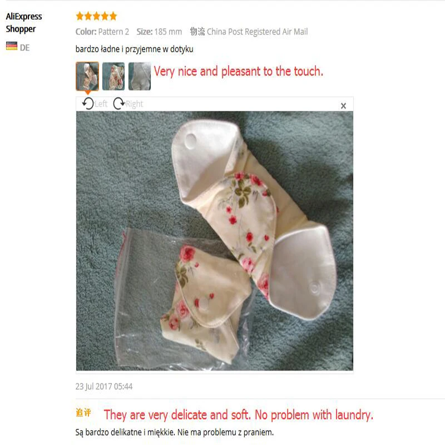Select the Color: Pattern 2 label
This screenshot has width=445, height=445.
102,32
